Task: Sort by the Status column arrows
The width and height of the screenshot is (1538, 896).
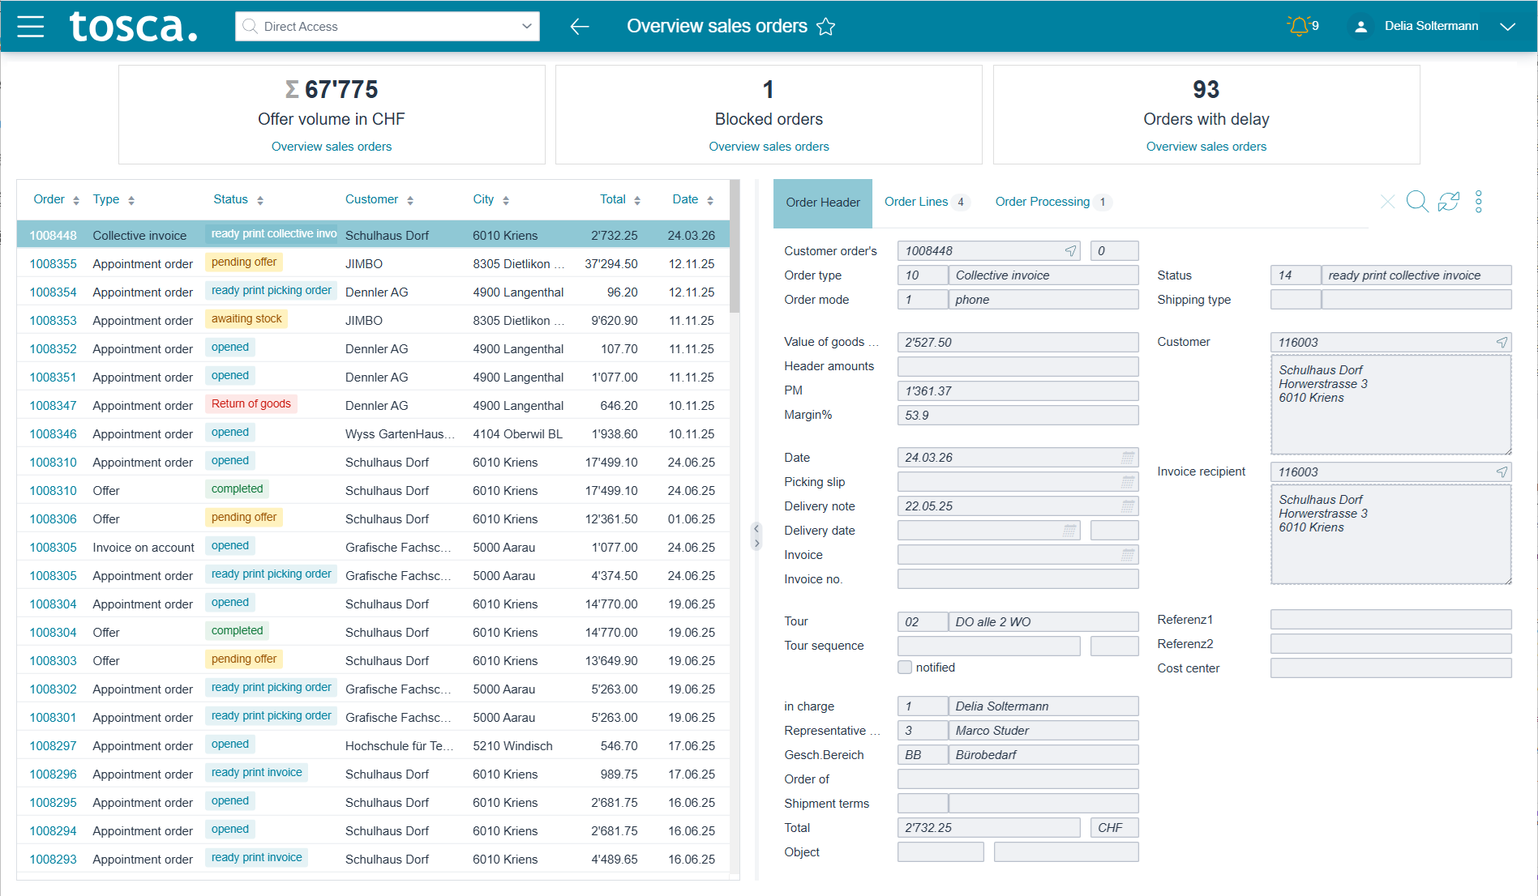Action: click(x=260, y=200)
